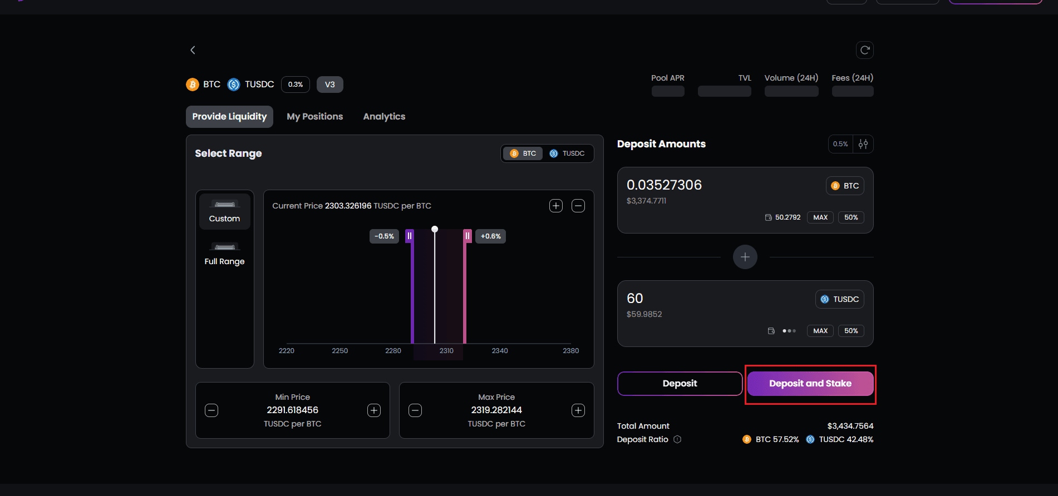Click the Deposit button
The image size is (1058, 496).
click(680, 384)
